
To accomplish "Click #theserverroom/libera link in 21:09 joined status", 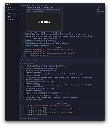I will click(x=42, y=81).
